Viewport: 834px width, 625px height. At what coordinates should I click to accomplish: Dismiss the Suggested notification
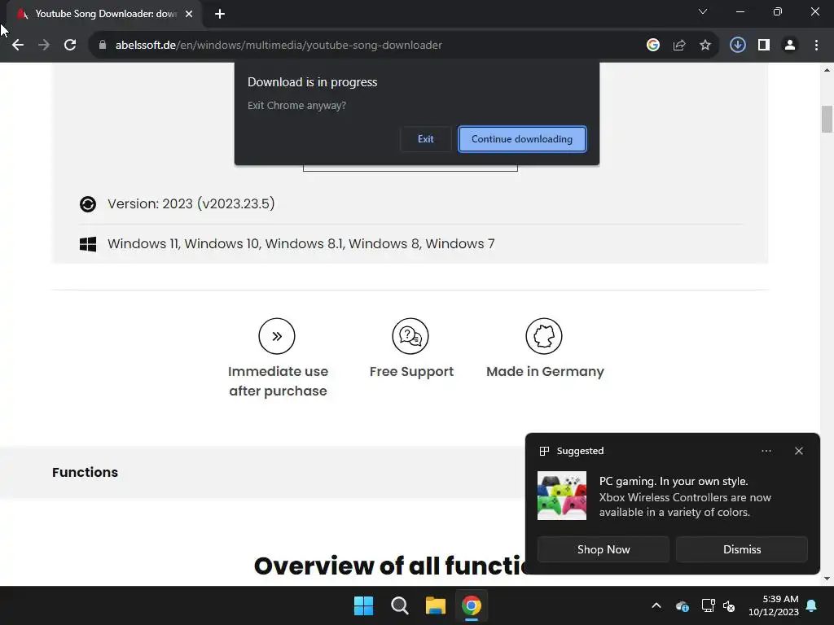(742, 549)
